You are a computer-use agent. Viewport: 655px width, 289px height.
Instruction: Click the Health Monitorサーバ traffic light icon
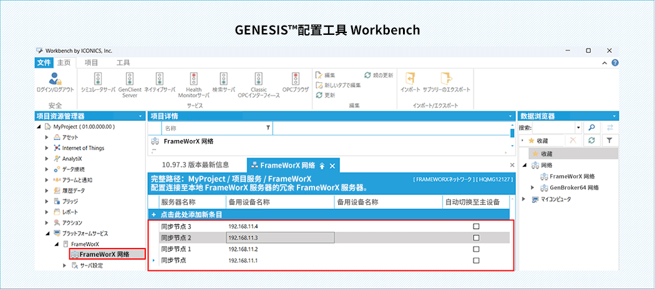(194, 78)
